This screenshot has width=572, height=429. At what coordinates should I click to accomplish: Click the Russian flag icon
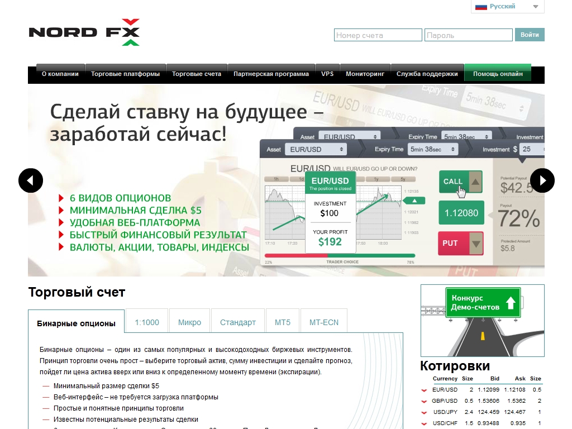point(481,7)
